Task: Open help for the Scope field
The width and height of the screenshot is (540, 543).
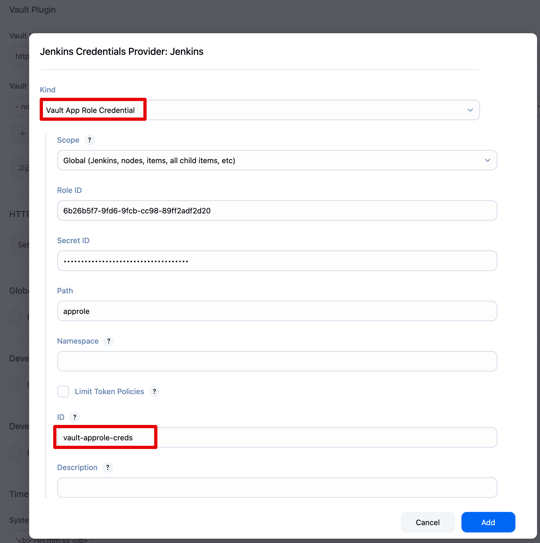Action: pyautogui.click(x=89, y=140)
